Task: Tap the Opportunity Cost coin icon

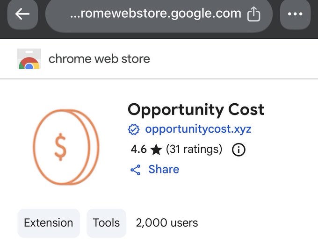Action: pos(66,147)
